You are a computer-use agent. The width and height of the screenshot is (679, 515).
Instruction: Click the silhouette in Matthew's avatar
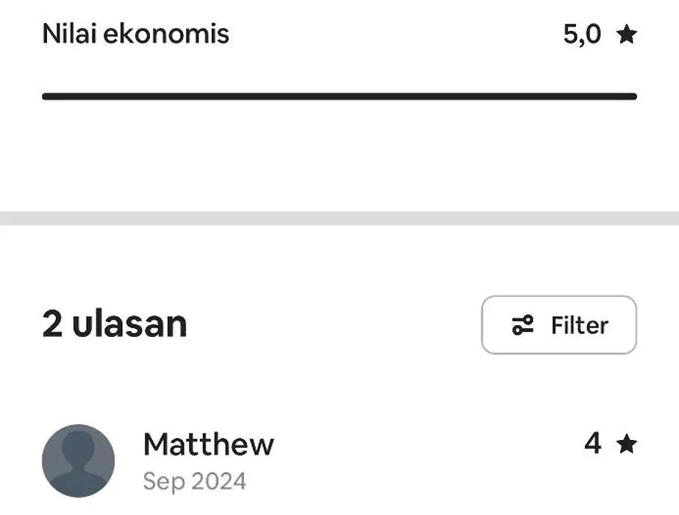pos(79,464)
